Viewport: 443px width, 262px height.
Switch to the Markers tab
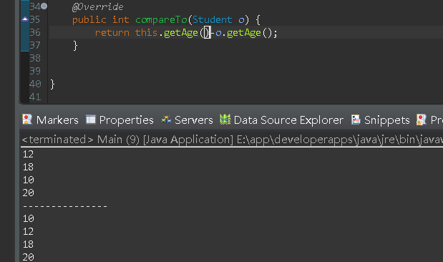tap(57, 120)
